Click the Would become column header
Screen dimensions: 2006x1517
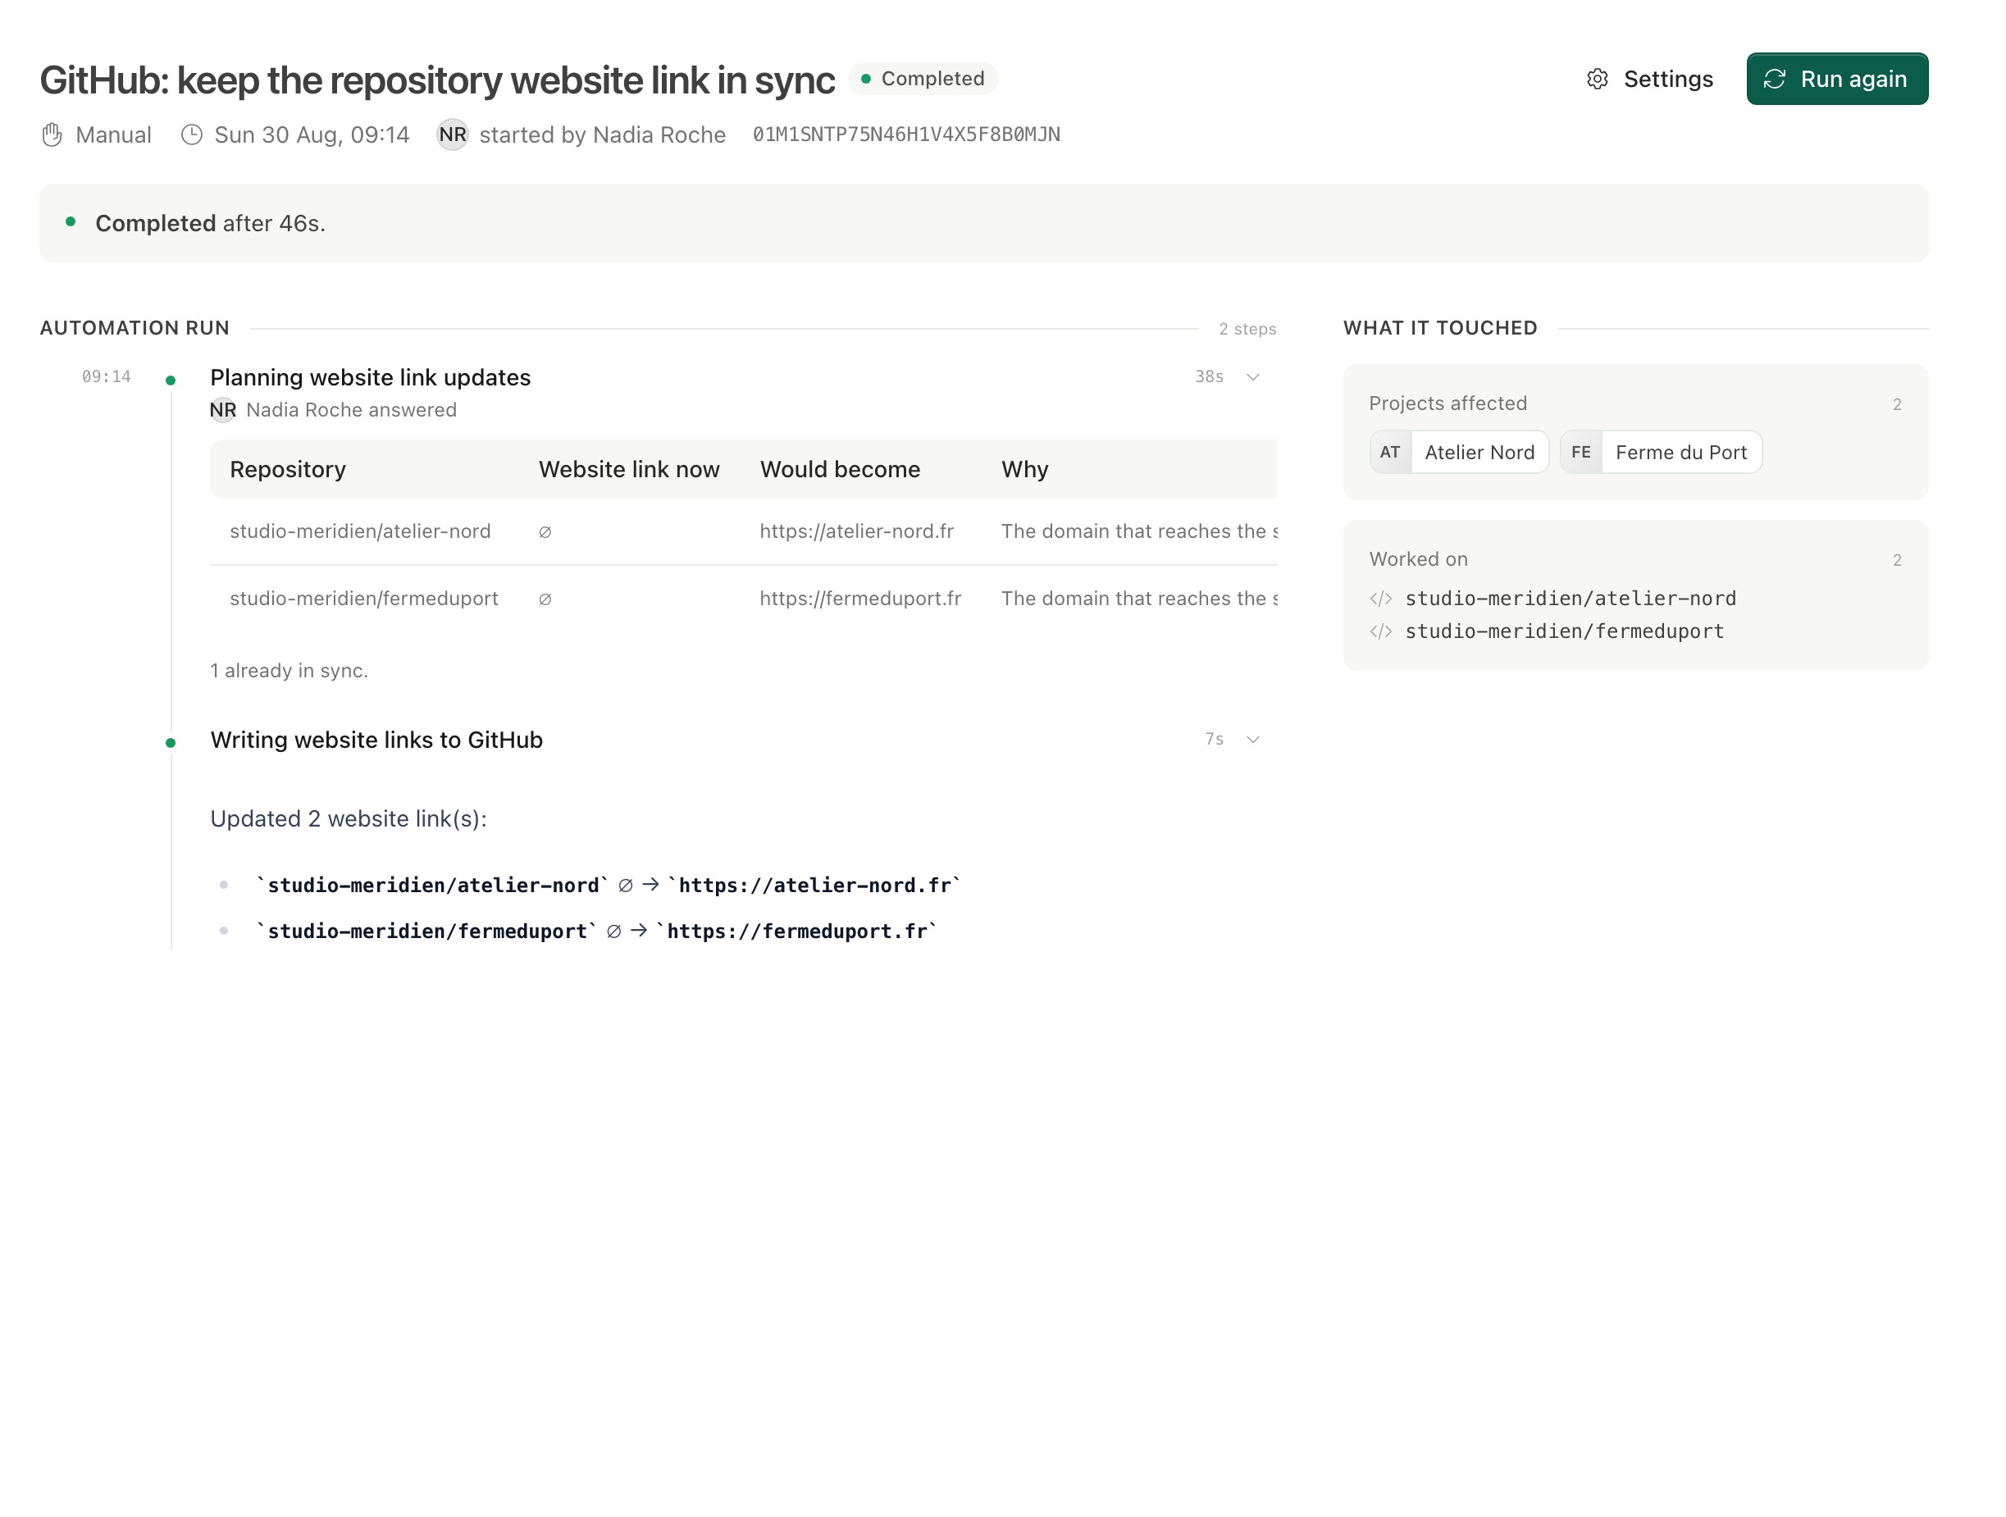(840, 470)
